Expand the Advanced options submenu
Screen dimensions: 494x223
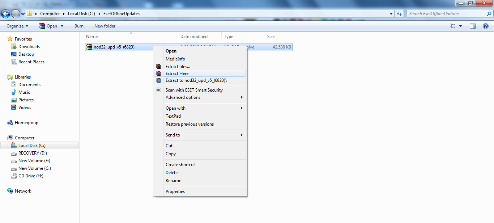tap(200, 97)
